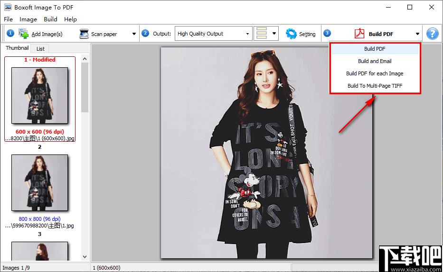Choose Build and Email option
The height and width of the screenshot is (272, 443).
375,61
